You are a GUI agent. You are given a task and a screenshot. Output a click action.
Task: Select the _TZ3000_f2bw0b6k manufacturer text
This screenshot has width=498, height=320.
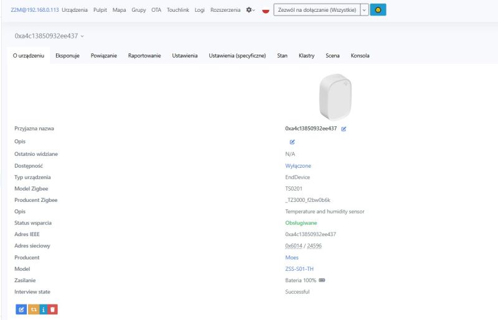tap(308, 200)
